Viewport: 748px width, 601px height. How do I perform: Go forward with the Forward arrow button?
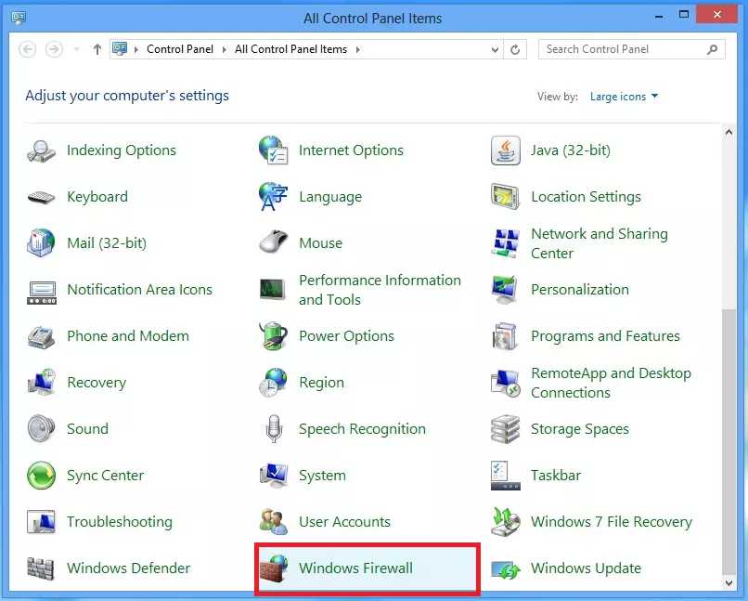tap(54, 49)
